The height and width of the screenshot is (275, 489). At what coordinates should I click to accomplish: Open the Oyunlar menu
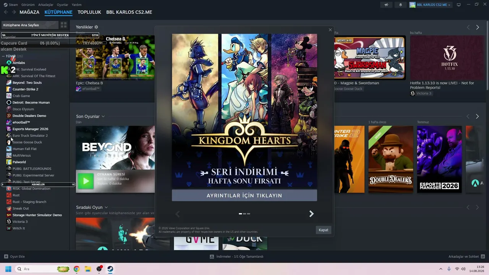tap(63, 5)
